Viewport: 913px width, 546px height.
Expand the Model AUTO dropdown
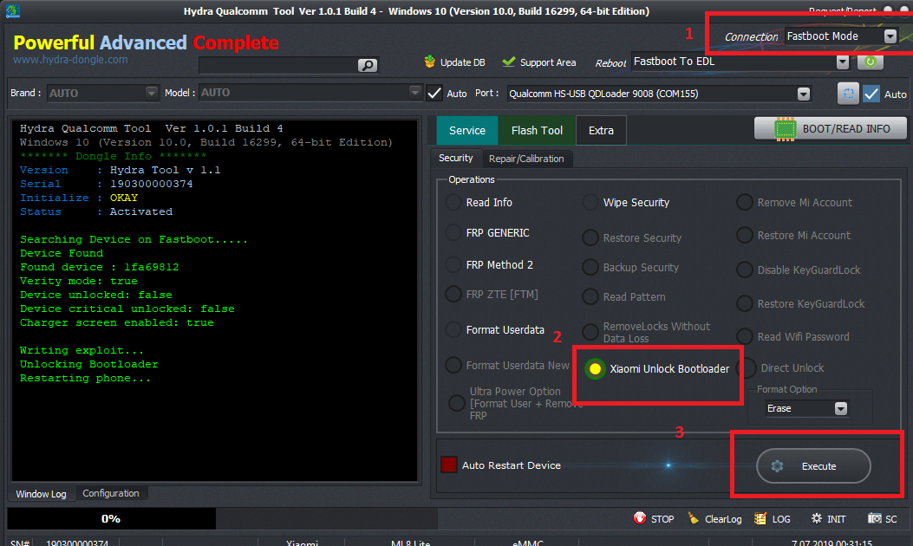(414, 92)
